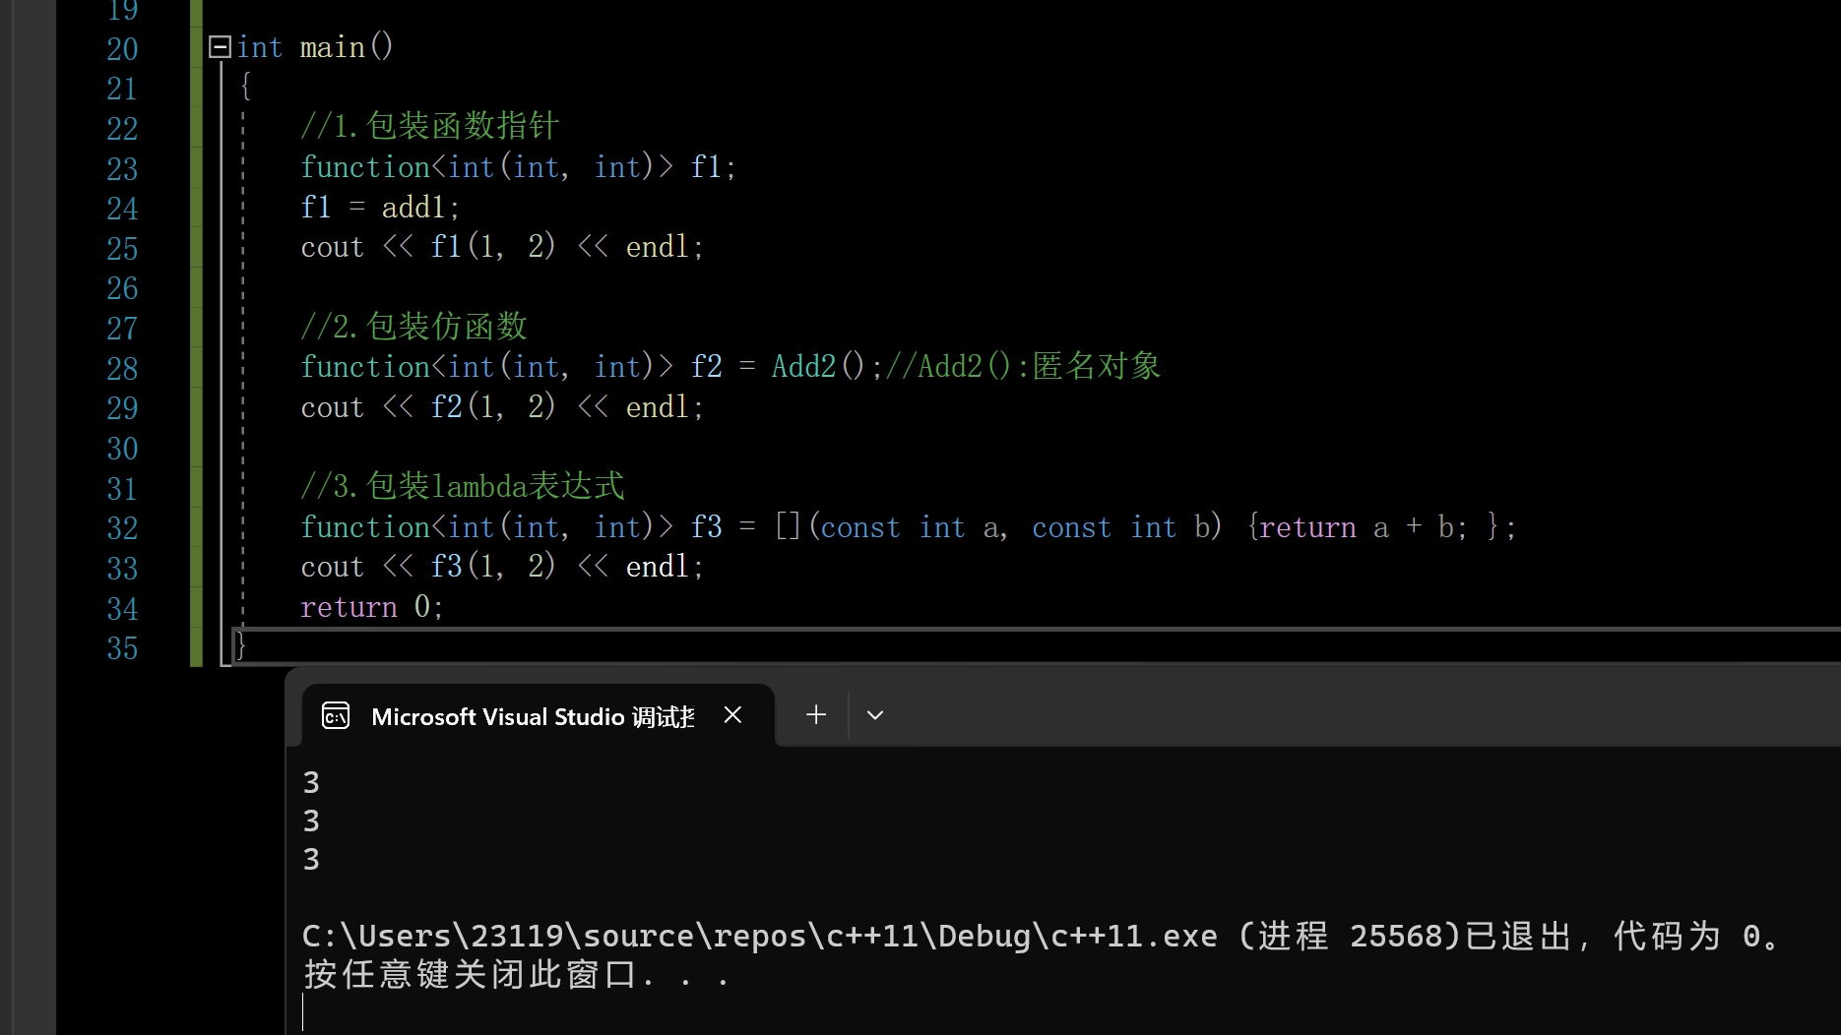1841x1035 pixels.
Task: Click the exe path line in console output
Action: coord(1042,936)
